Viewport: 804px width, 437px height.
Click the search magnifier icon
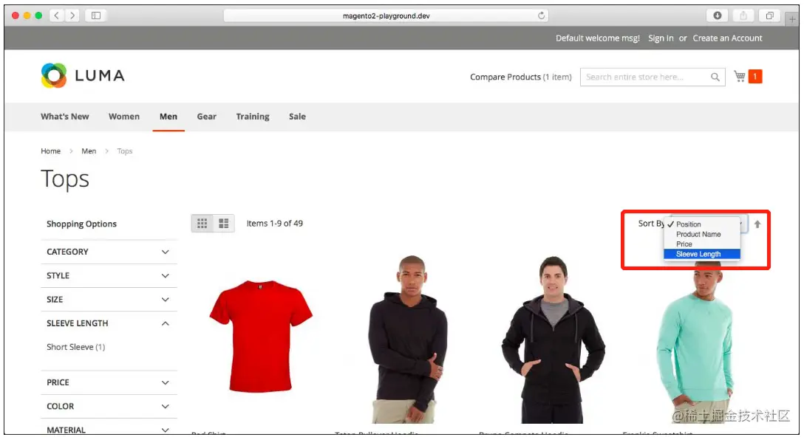(x=715, y=77)
